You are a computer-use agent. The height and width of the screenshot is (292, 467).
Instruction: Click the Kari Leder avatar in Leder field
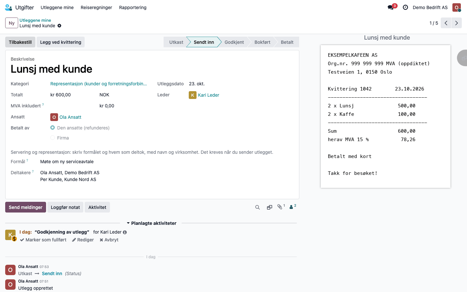click(x=193, y=95)
